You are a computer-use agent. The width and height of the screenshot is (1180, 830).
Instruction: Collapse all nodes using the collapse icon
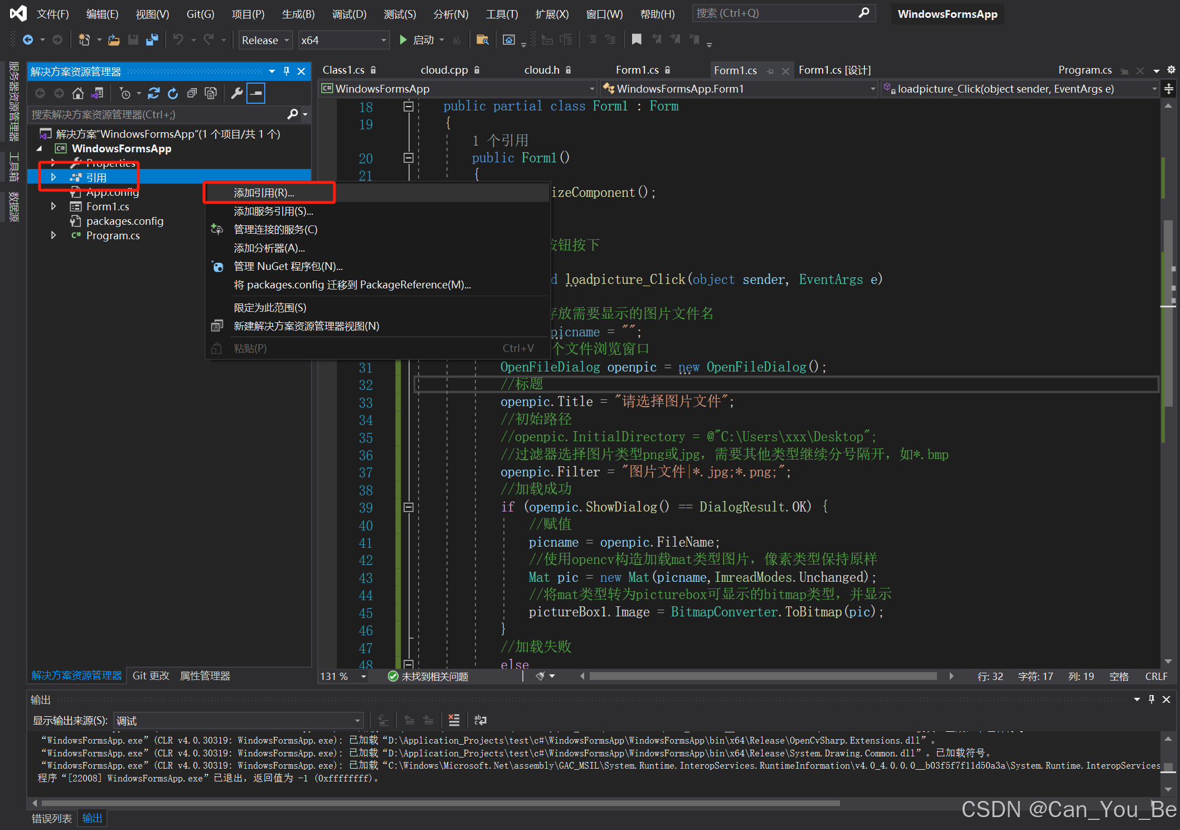[192, 93]
